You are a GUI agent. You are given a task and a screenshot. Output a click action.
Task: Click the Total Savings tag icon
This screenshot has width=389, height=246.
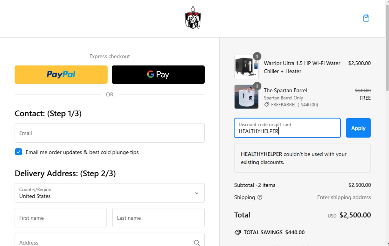click(x=238, y=233)
